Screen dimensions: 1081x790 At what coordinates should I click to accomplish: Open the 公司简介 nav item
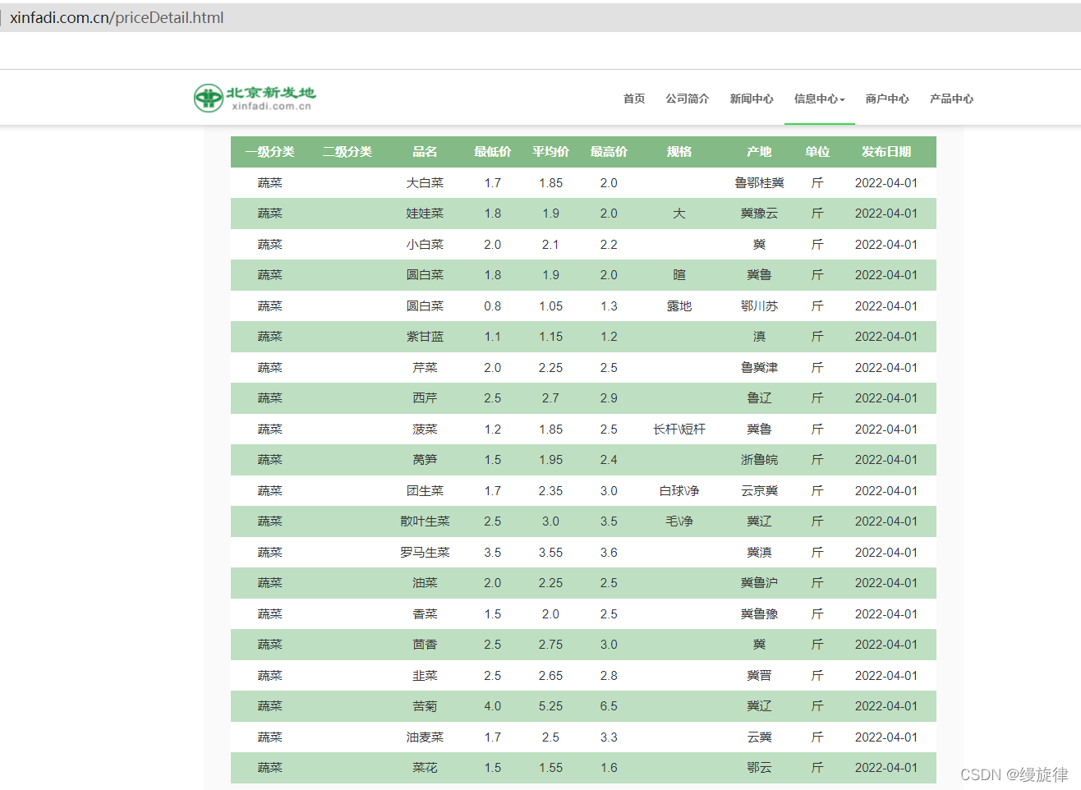(688, 99)
